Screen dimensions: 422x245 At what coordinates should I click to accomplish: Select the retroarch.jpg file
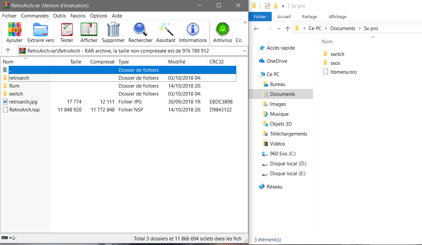coord(118,102)
